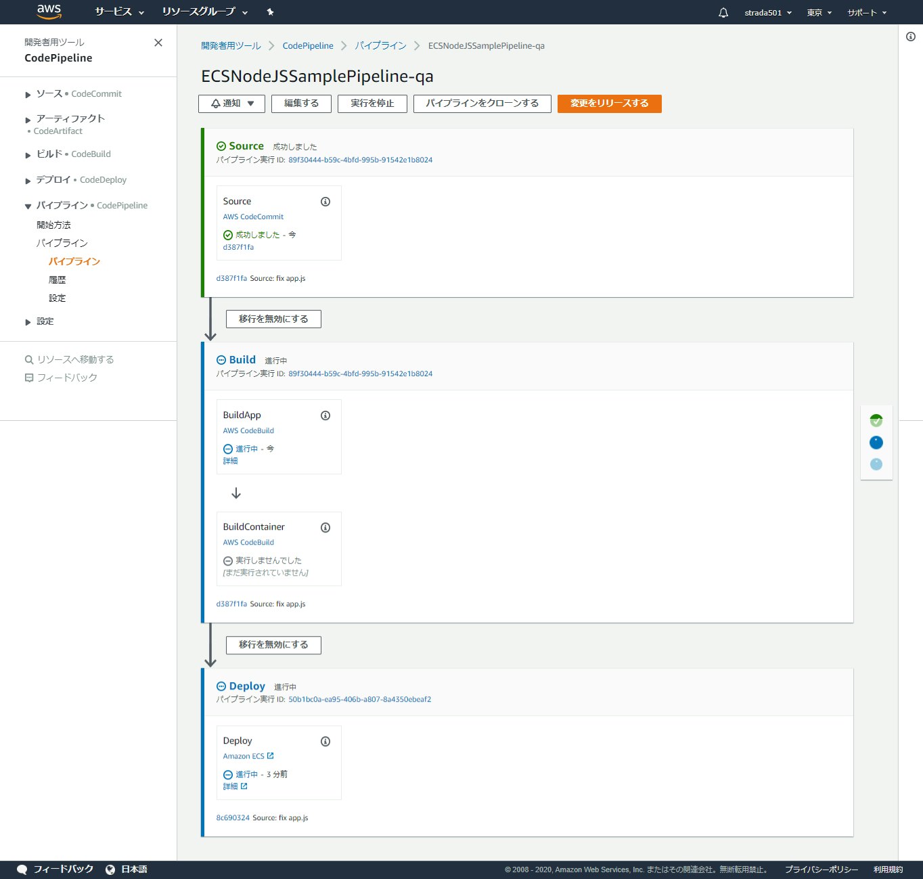Click the info icon on the Source action card
The image size is (923, 879).
pyautogui.click(x=325, y=201)
